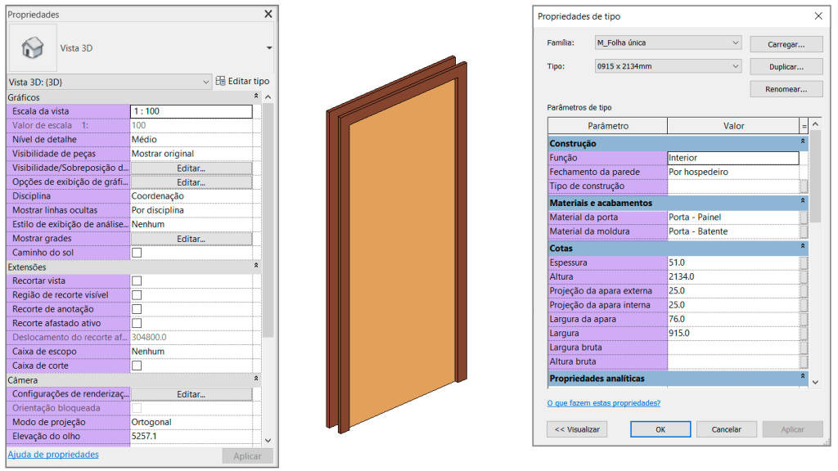Collapse the Gráficos section chevron
This screenshot has height=471, width=838.
(x=256, y=96)
